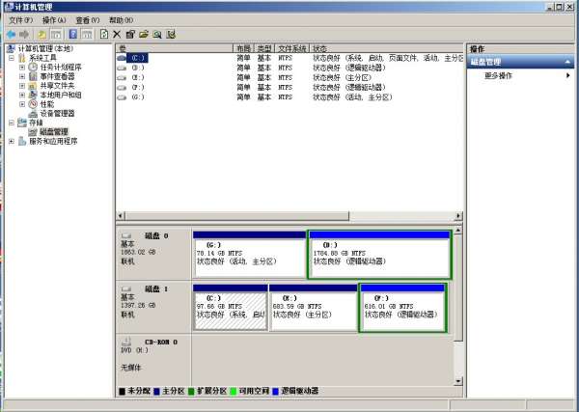Expand the 本地用户和组 node
Screen dimensions: 579x412
tap(22, 95)
